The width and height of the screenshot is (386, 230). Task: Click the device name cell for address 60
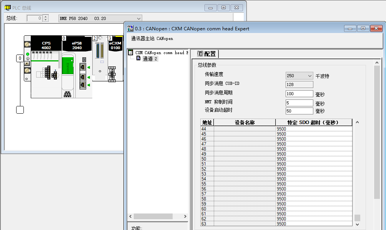[x=245, y=209]
